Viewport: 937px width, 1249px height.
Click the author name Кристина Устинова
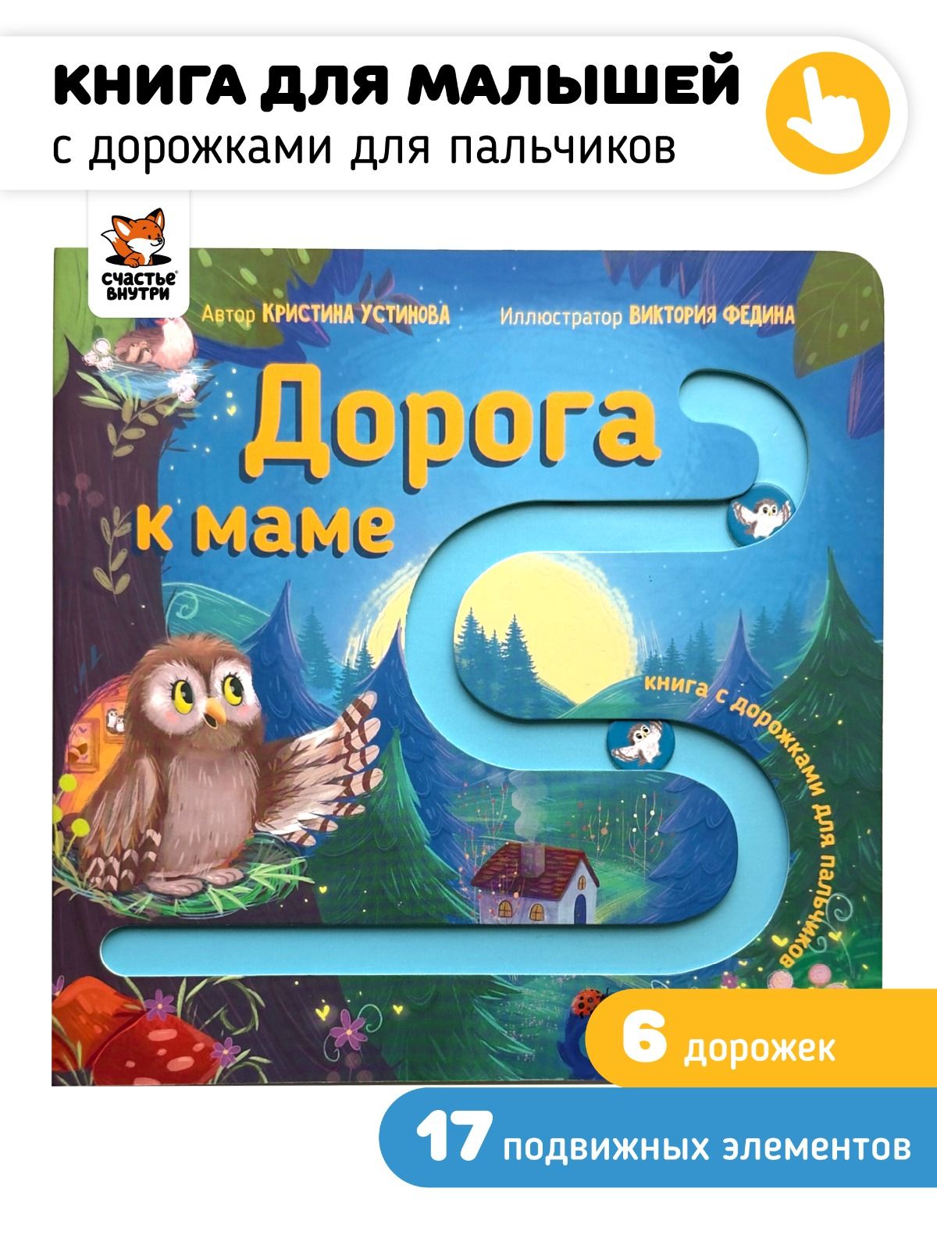click(x=358, y=314)
